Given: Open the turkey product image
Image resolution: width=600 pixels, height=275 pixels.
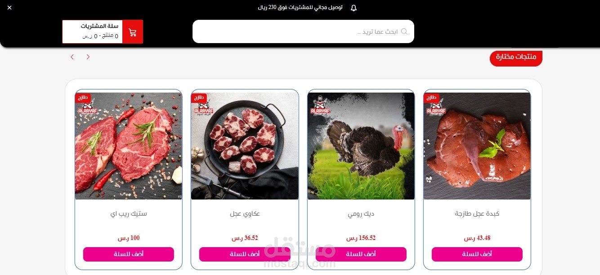Looking at the screenshot, I should (361, 146).
